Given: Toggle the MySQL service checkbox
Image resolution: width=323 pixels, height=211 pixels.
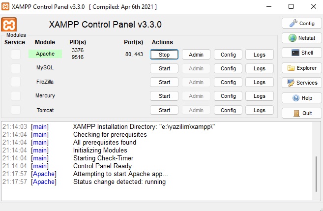Looking at the screenshot, I should 16,68.
